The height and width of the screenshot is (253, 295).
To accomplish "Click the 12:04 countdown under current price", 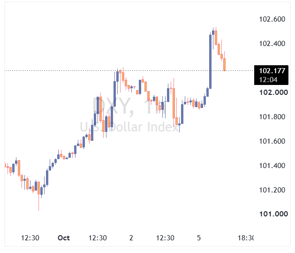I will 268,80.
